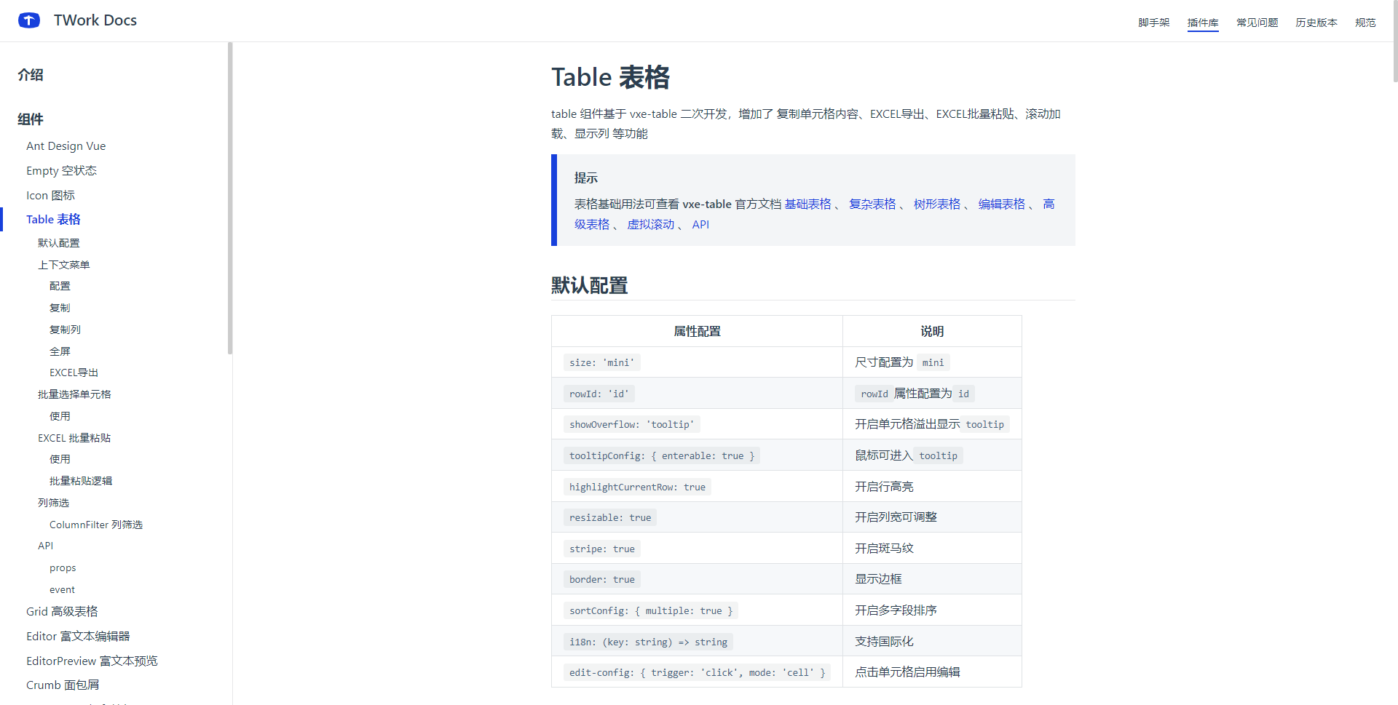This screenshot has height=705, width=1398.
Task: Open the API link in the tip box
Action: pos(700,225)
